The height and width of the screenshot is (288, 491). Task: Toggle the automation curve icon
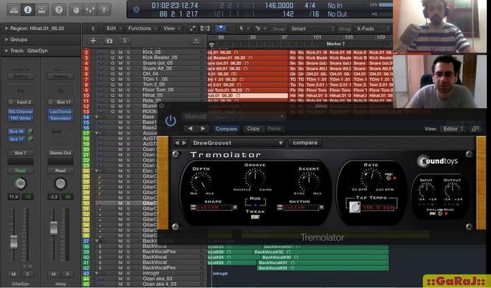[x=192, y=29]
